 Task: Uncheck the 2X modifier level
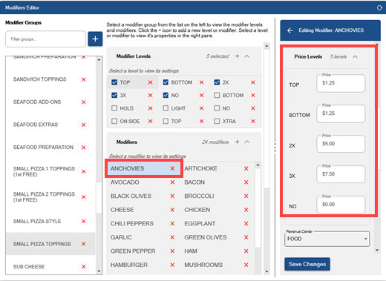tap(217, 82)
